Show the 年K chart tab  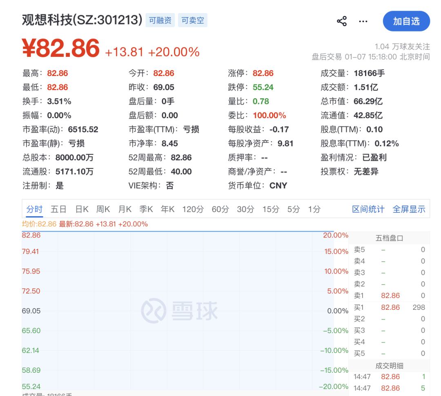click(167, 209)
